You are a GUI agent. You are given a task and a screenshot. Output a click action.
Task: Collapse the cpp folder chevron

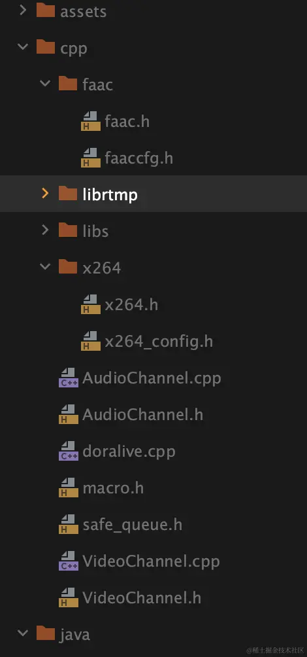(x=23, y=47)
